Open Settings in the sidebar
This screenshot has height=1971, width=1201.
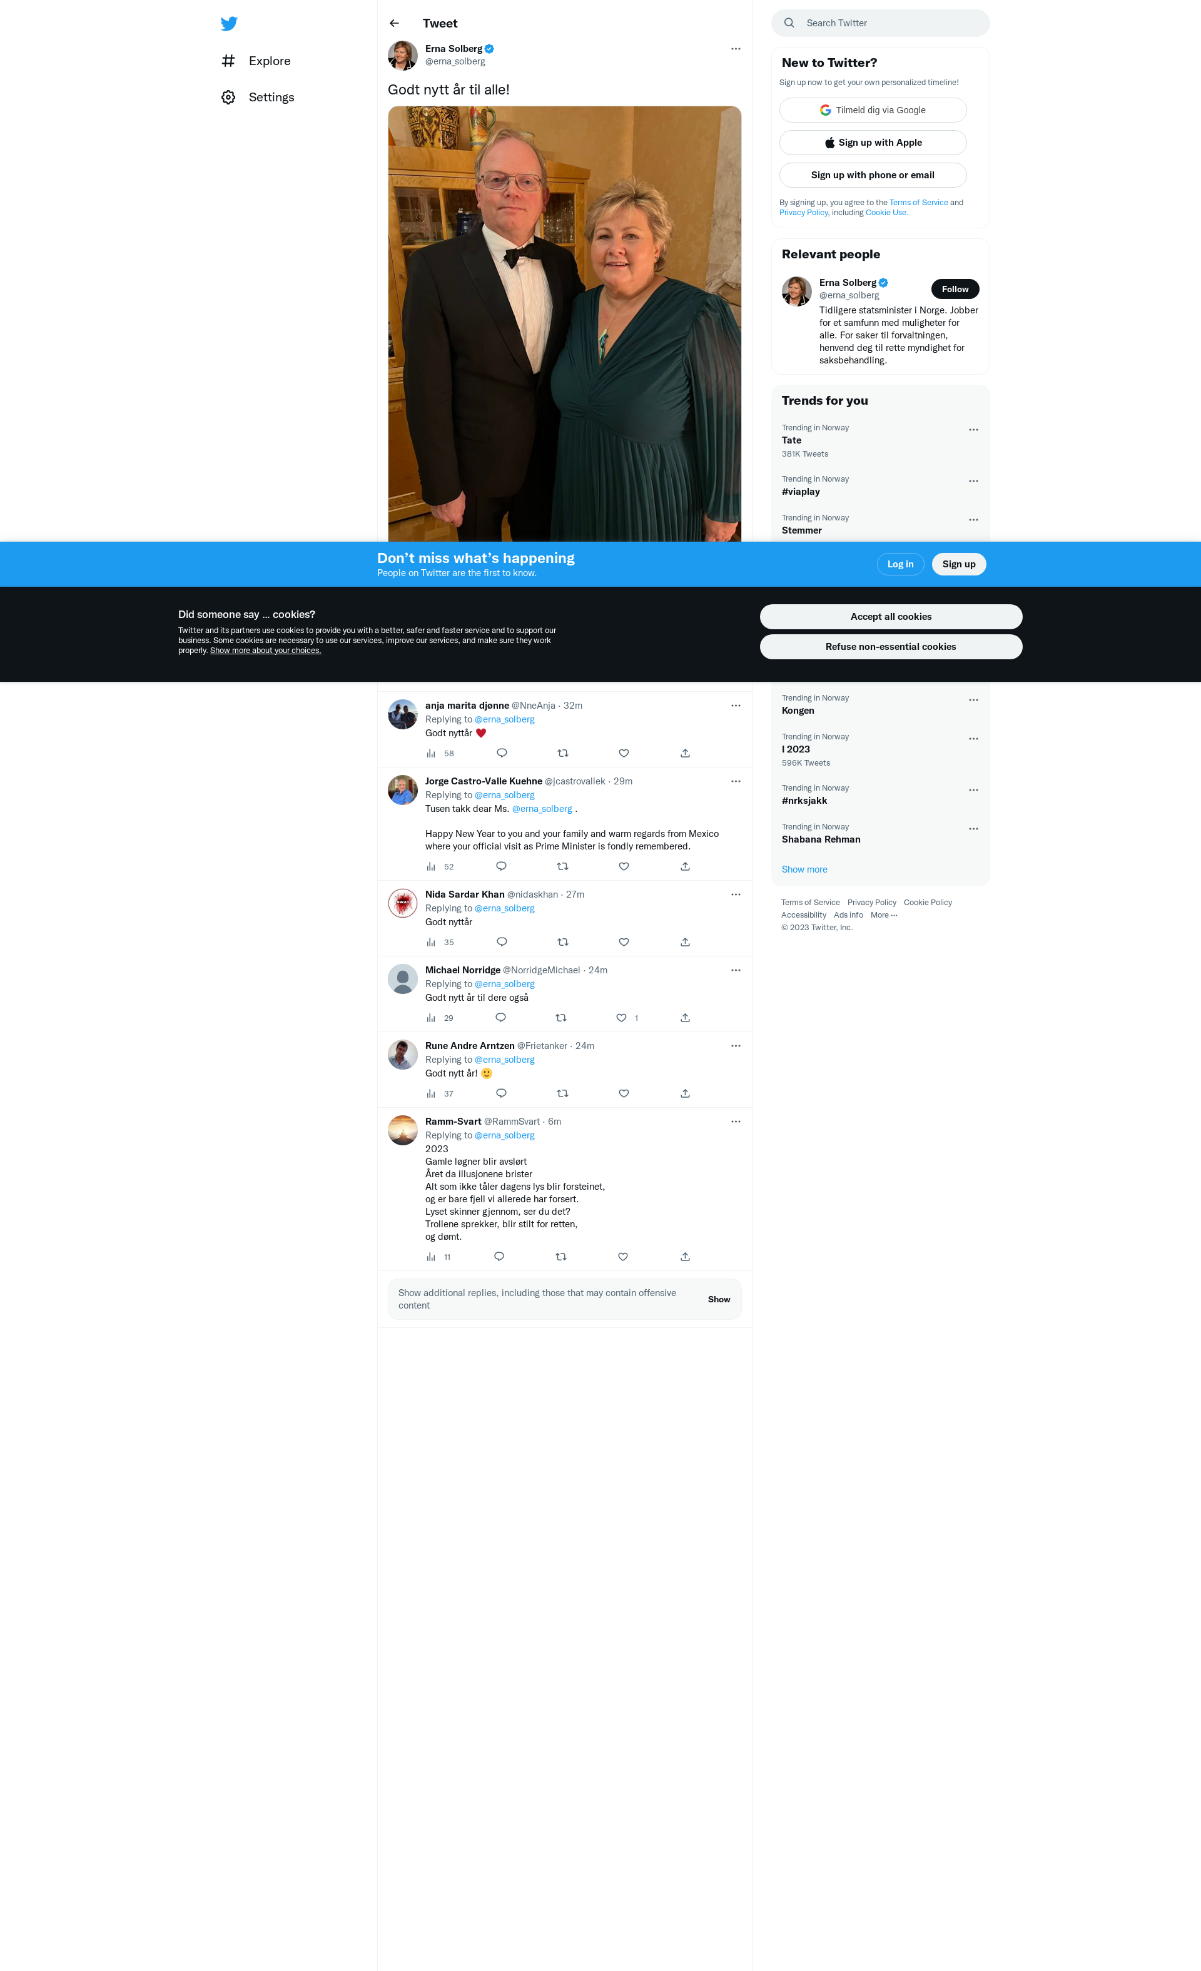tap(258, 97)
